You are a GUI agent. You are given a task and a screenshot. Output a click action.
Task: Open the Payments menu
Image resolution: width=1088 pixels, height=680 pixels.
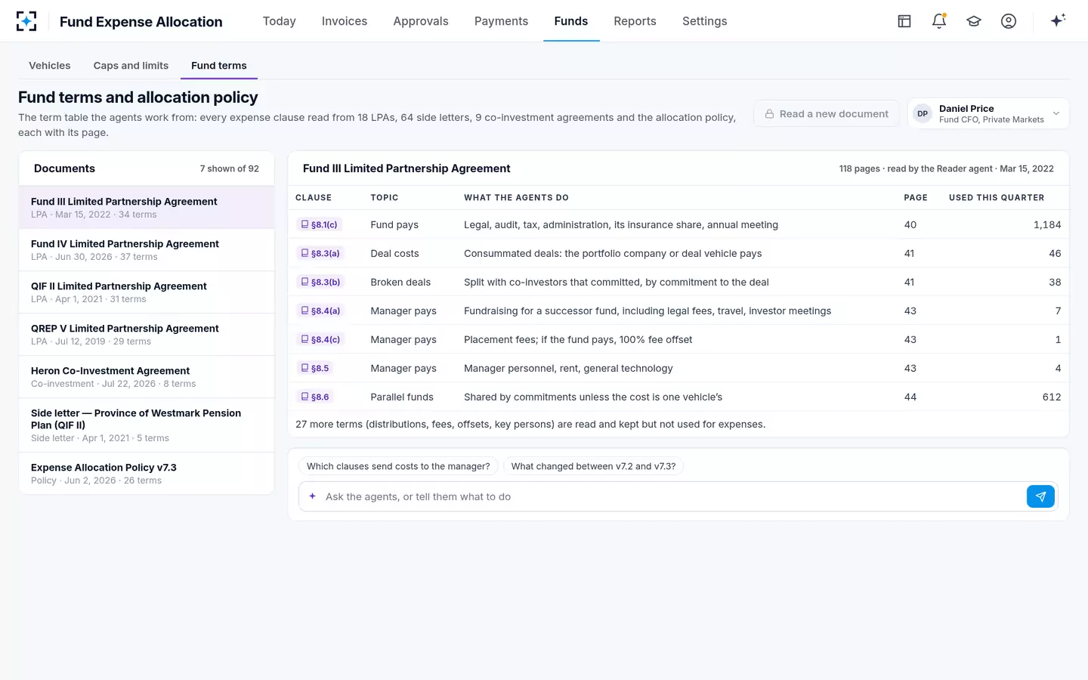501,21
